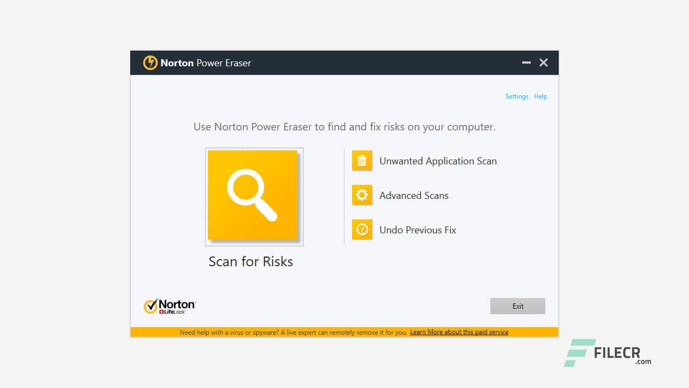Click the instruction text about fixing risks
Viewport: 689px width, 388px height.
(344, 127)
